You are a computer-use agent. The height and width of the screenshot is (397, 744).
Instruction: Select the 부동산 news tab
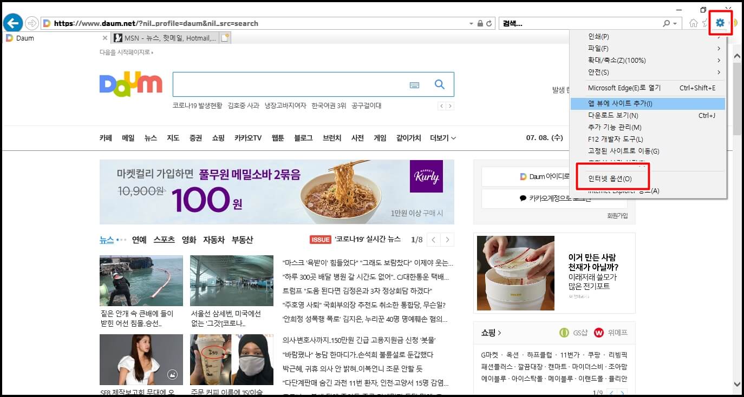(242, 240)
